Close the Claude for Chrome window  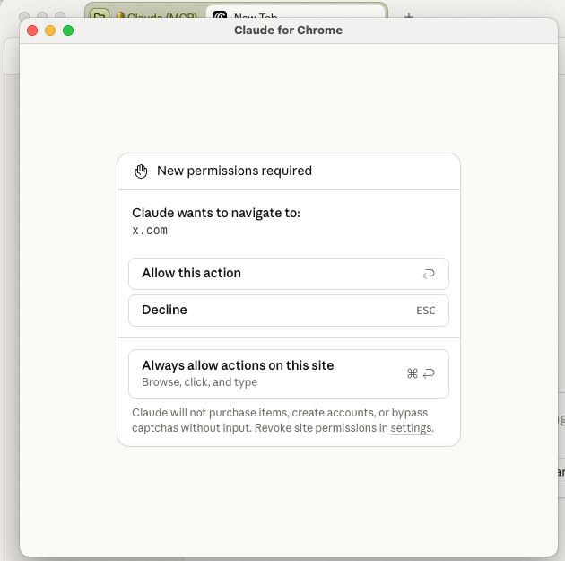pyautogui.click(x=32, y=31)
